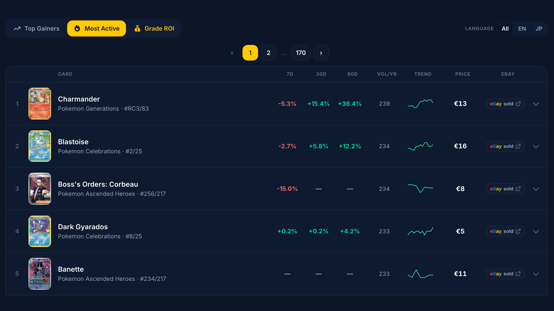
Task: Click Pokemon Celebrations · #8/25 subtitle
Action: [x=100, y=236]
